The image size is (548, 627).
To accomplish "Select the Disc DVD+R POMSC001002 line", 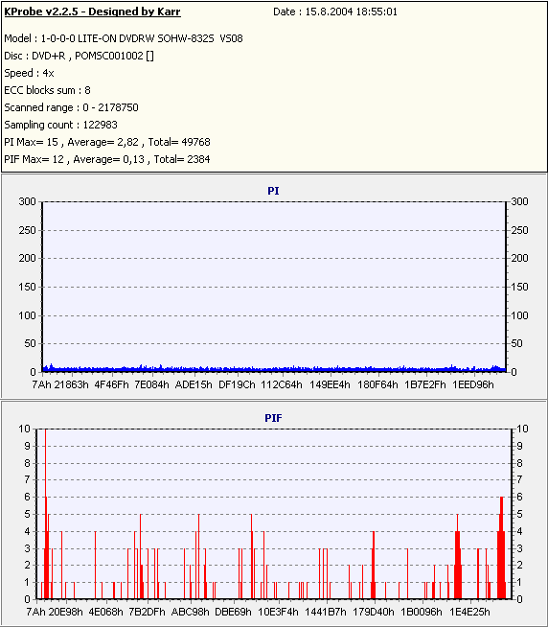I will coord(79,56).
